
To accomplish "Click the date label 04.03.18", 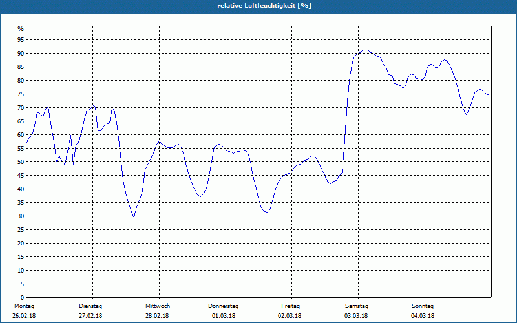I will pyautogui.click(x=423, y=316).
